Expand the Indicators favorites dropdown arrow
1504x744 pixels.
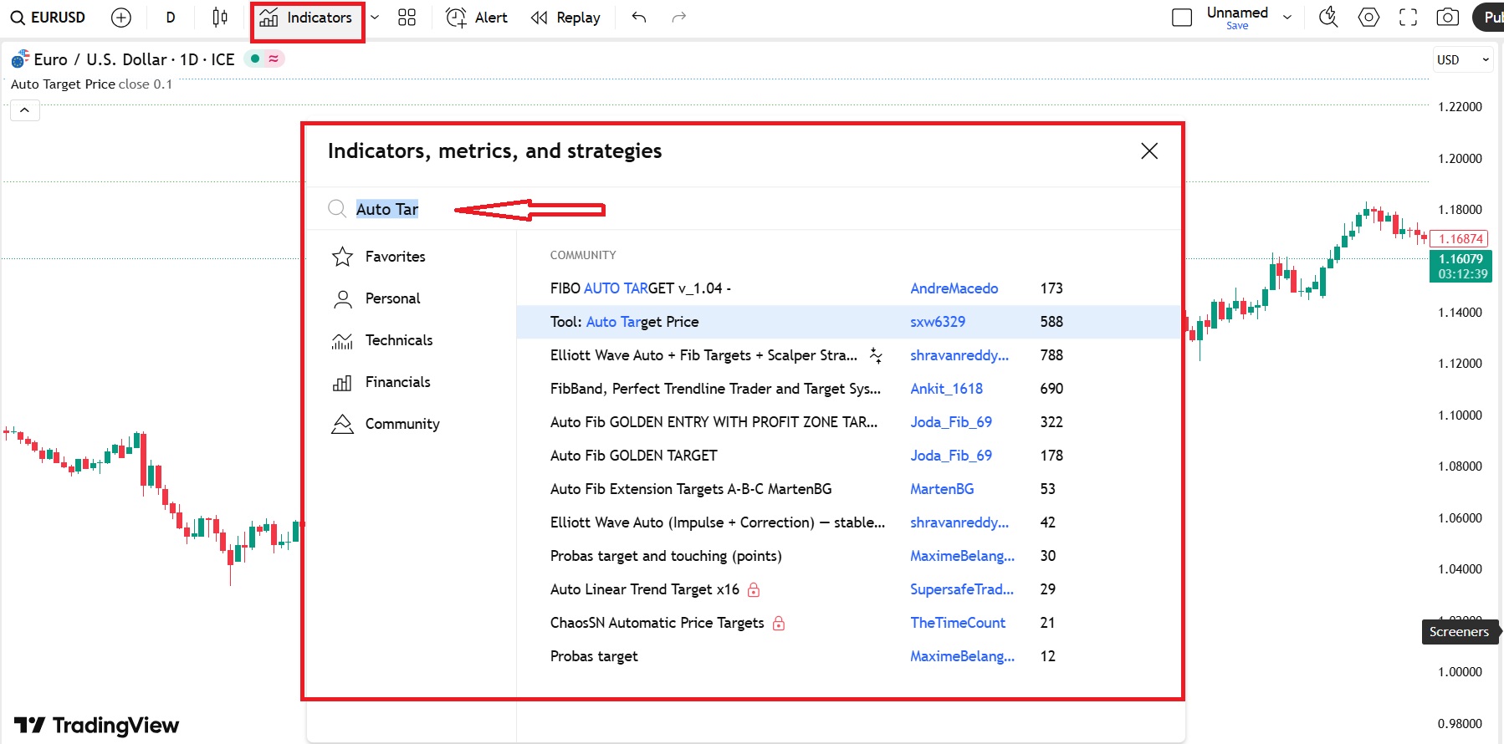pyautogui.click(x=375, y=18)
